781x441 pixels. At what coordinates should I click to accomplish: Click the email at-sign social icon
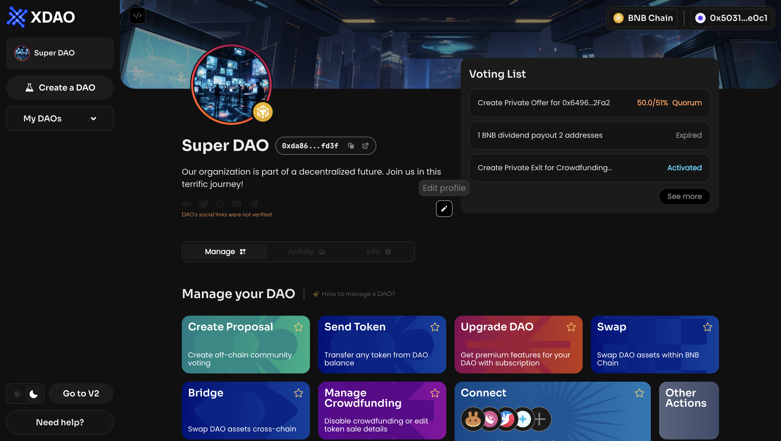pyautogui.click(x=220, y=203)
